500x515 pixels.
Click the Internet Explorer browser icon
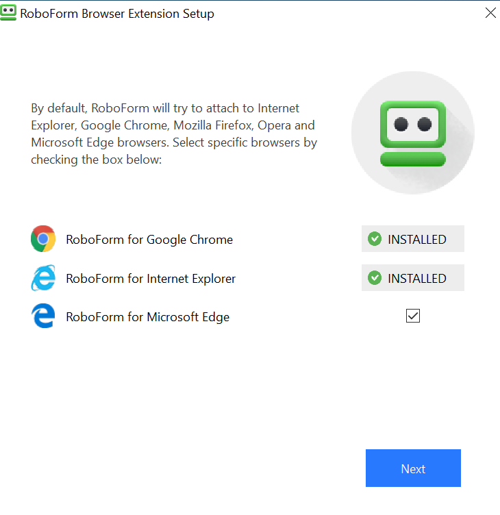coord(43,278)
